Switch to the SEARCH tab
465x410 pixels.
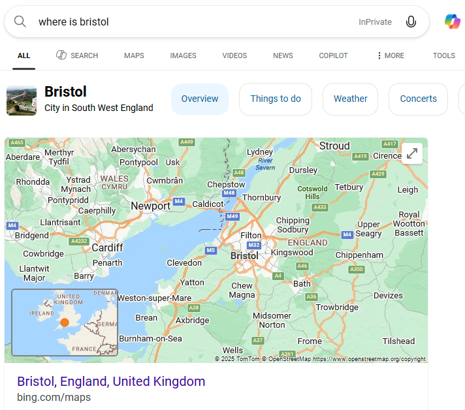[77, 55]
